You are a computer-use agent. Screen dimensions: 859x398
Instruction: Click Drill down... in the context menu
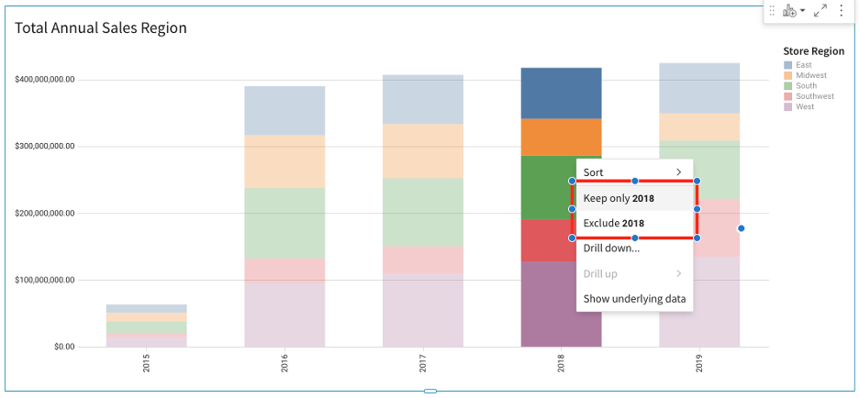pyautogui.click(x=611, y=248)
